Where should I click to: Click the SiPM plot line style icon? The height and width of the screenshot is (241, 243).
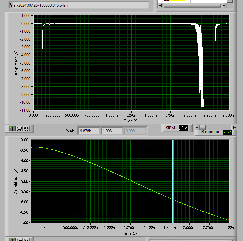tap(183, 128)
